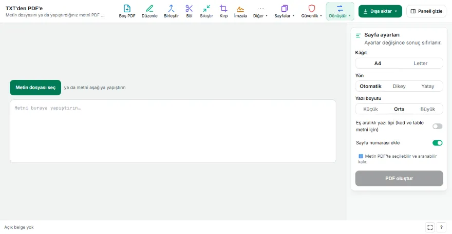Select Letter paper size

[x=421, y=63]
